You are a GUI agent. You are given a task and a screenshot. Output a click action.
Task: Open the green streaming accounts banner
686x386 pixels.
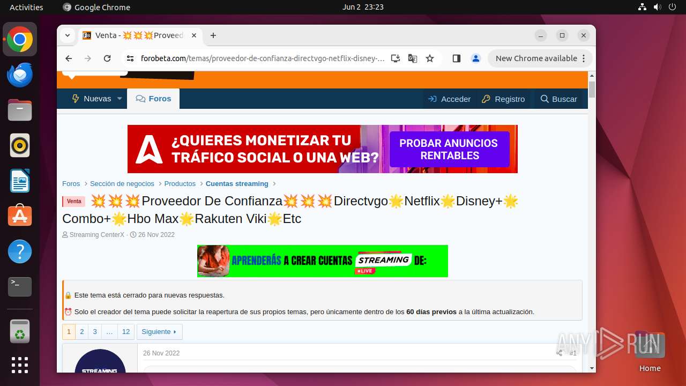pos(323,261)
